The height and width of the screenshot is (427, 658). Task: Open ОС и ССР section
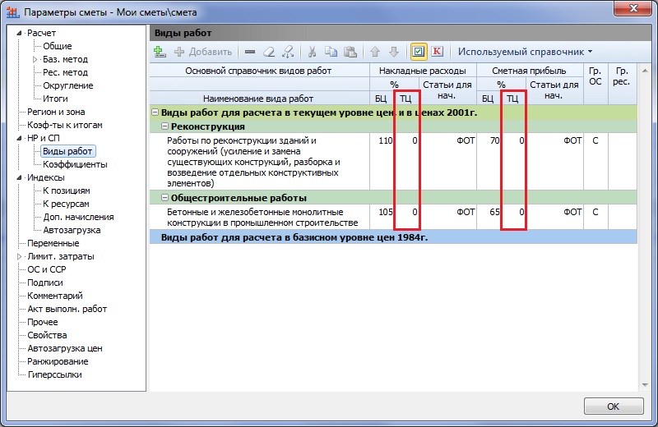coord(47,269)
